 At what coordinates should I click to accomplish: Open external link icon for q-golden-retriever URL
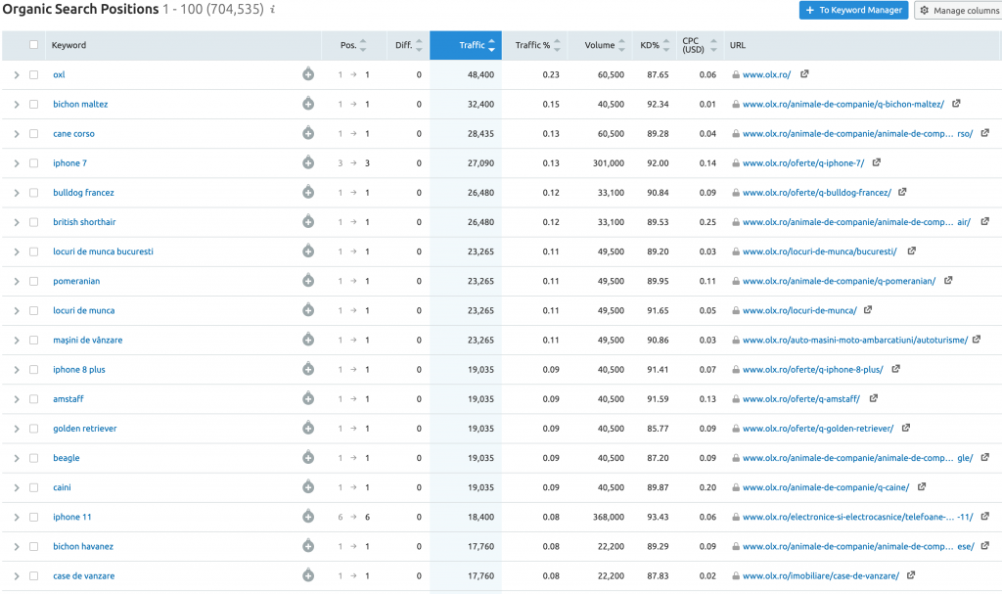pos(905,428)
